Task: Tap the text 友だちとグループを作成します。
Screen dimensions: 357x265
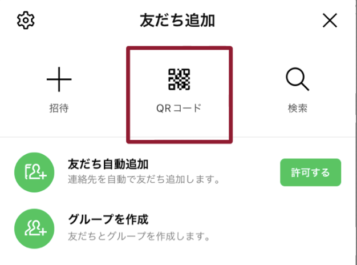Action: [x=139, y=236]
